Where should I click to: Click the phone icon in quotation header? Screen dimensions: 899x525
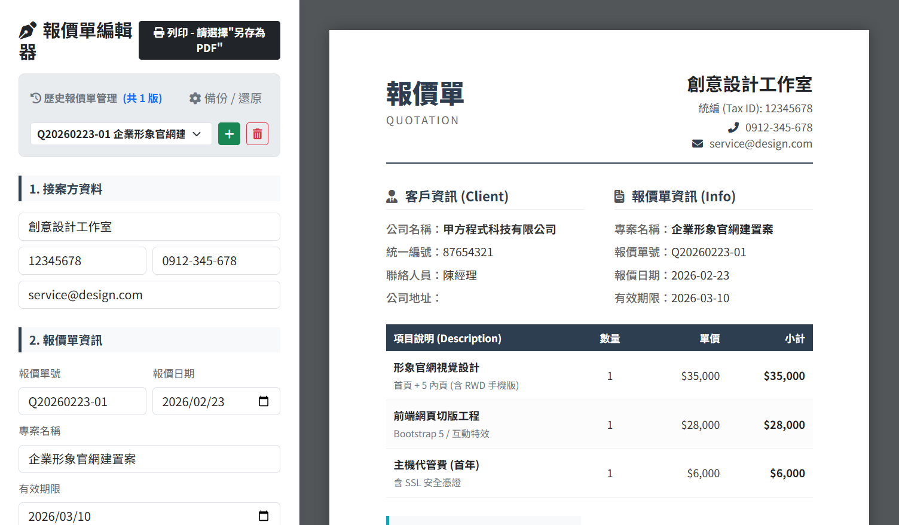pos(733,127)
